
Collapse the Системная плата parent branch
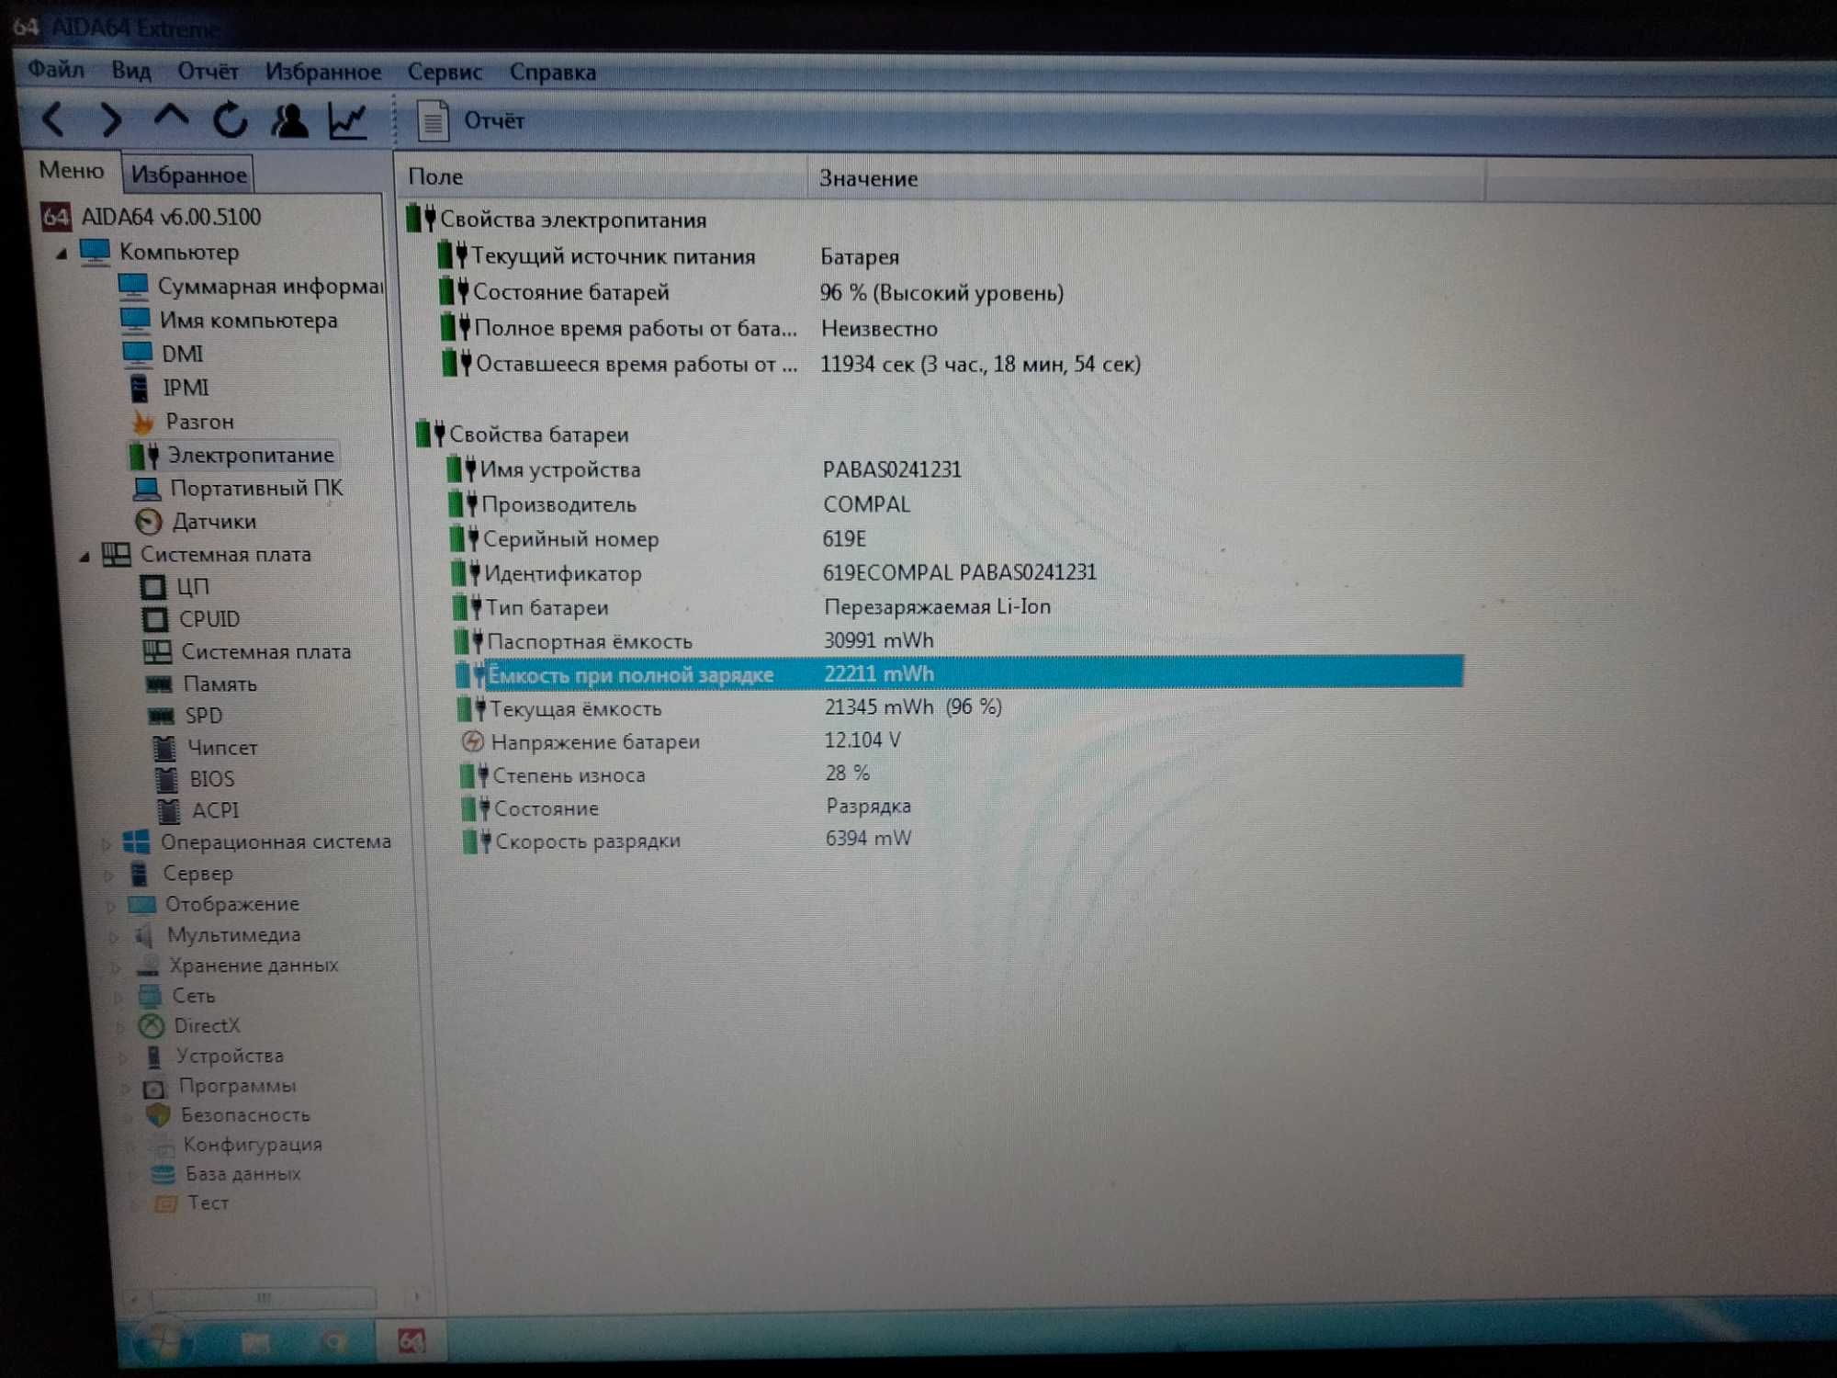(85, 556)
